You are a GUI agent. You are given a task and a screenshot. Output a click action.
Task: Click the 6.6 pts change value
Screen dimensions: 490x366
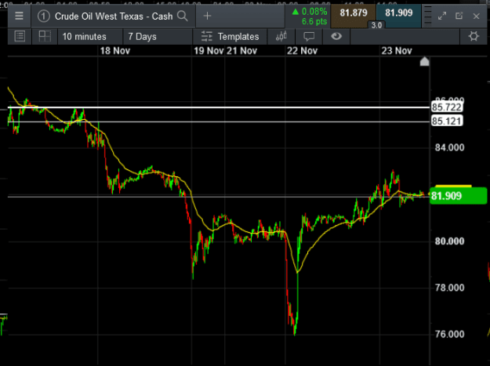(x=314, y=21)
